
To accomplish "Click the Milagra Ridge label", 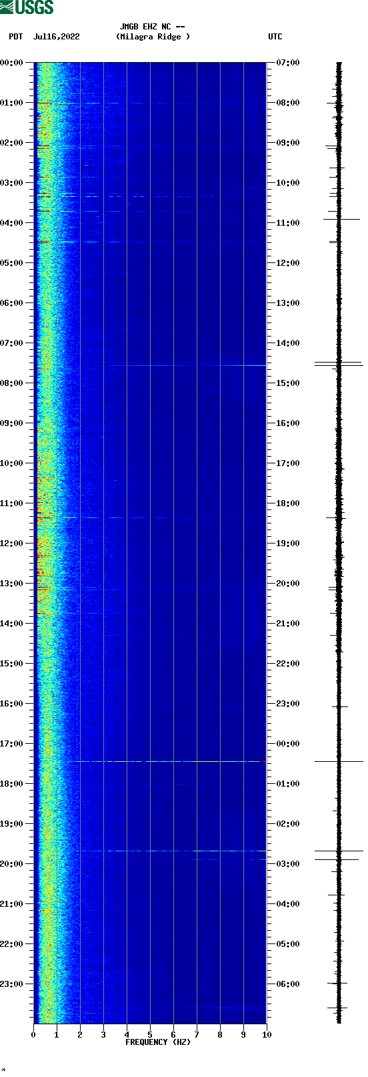I will pos(153,37).
